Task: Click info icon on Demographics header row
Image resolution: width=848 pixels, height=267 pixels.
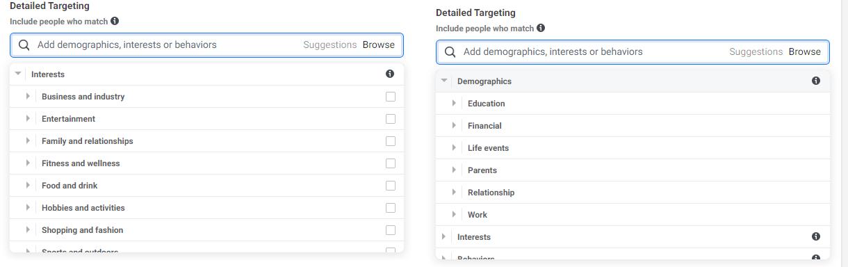Action: tap(816, 81)
